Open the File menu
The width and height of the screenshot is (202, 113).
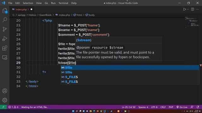pyautogui.click(x=10, y=3)
